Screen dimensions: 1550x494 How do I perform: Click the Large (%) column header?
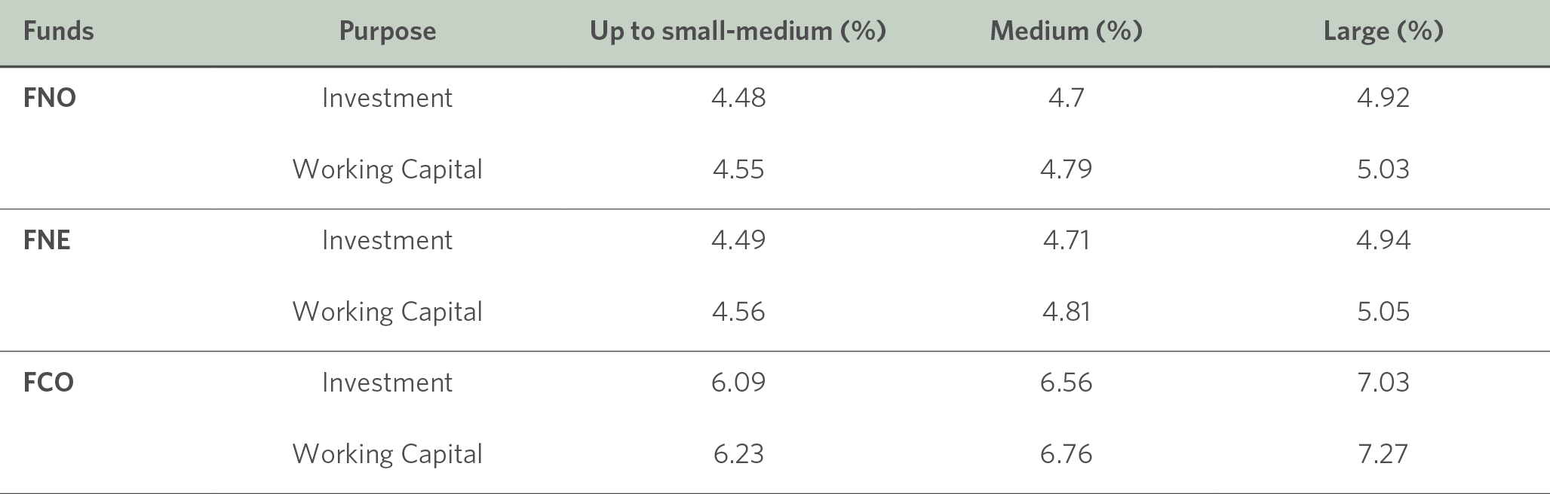1383,31
